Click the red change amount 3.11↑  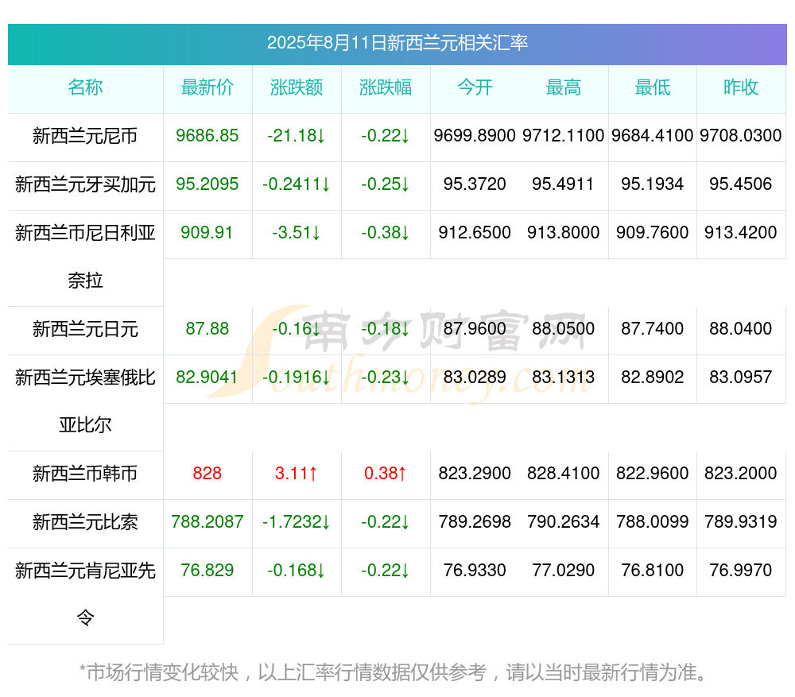pyautogui.click(x=296, y=474)
